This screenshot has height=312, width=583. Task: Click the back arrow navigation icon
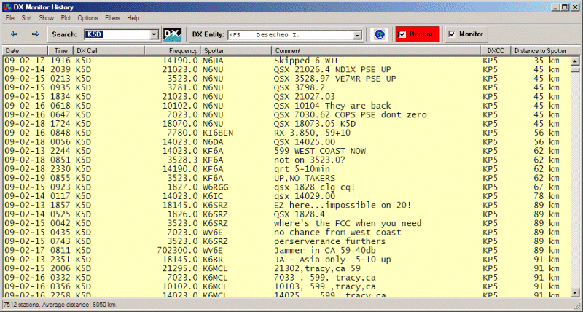tap(15, 34)
